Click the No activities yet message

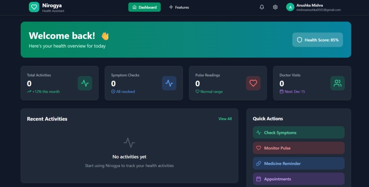pyautogui.click(x=129, y=157)
